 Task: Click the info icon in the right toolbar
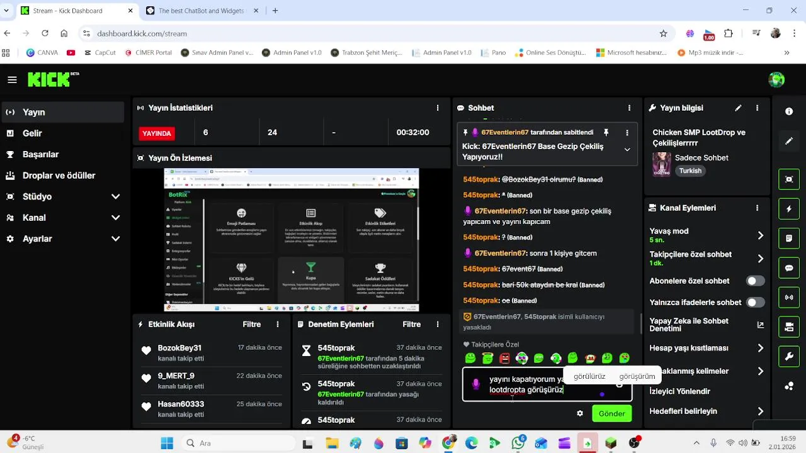click(789, 111)
